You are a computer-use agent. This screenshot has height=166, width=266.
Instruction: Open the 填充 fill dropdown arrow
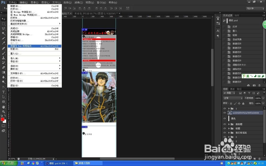[x=263, y=103]
